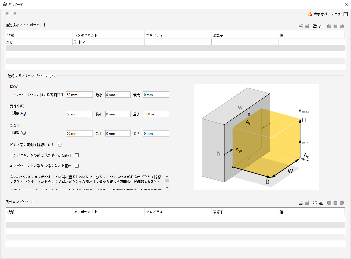Basket minus icon in 確認済みのコンポーネント toolbar
The image size is (351, 259).
point(335,26)
